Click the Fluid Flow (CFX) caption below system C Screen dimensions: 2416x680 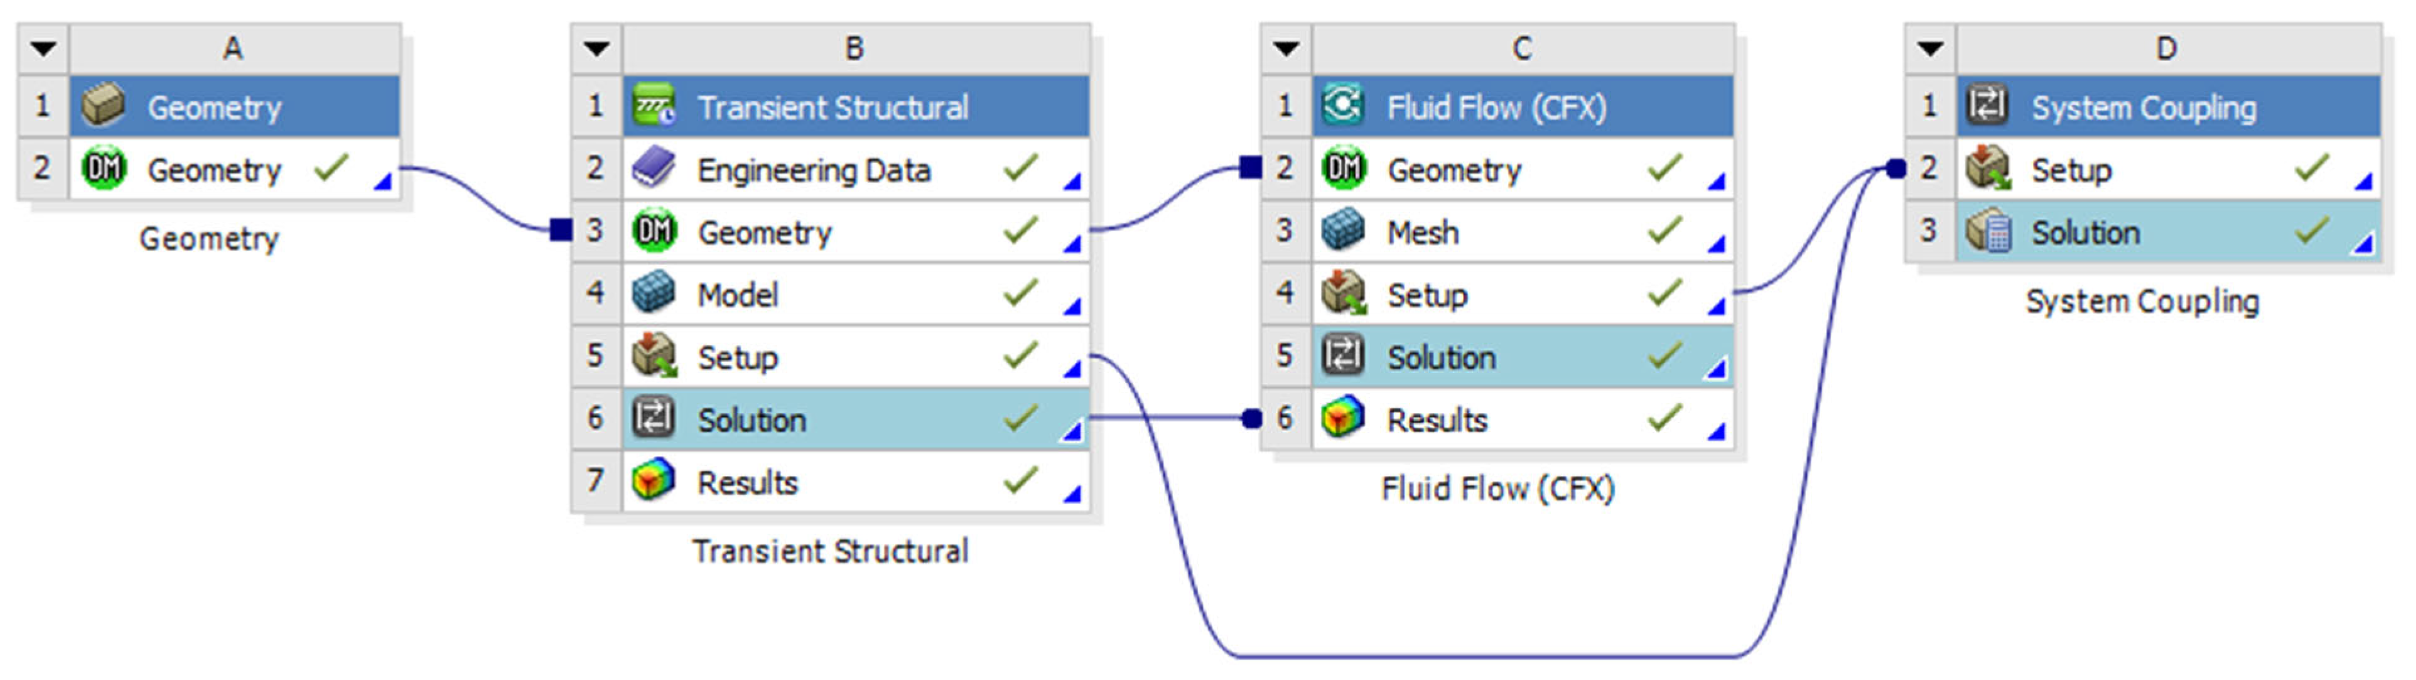[1497, 488]
